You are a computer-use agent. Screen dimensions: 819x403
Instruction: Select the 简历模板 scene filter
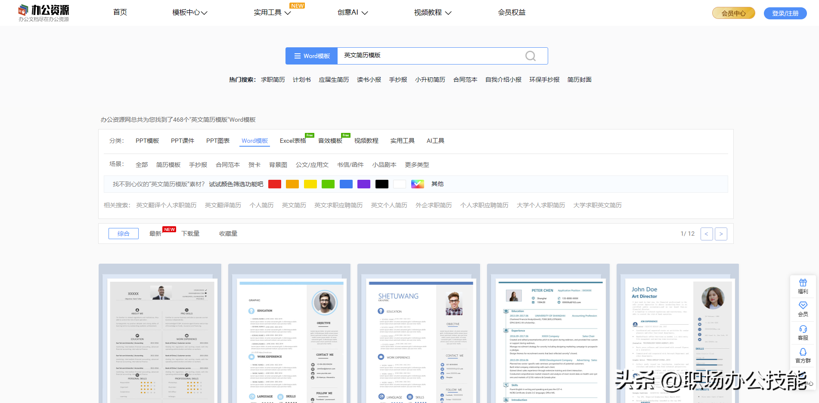168,165
